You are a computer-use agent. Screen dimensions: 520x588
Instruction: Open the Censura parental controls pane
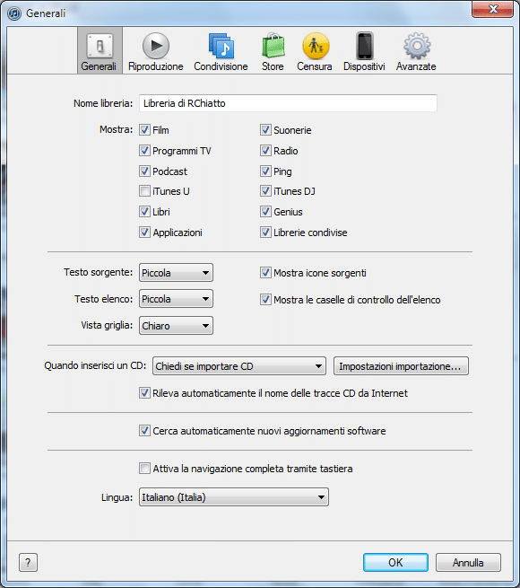tap(315, 52)
